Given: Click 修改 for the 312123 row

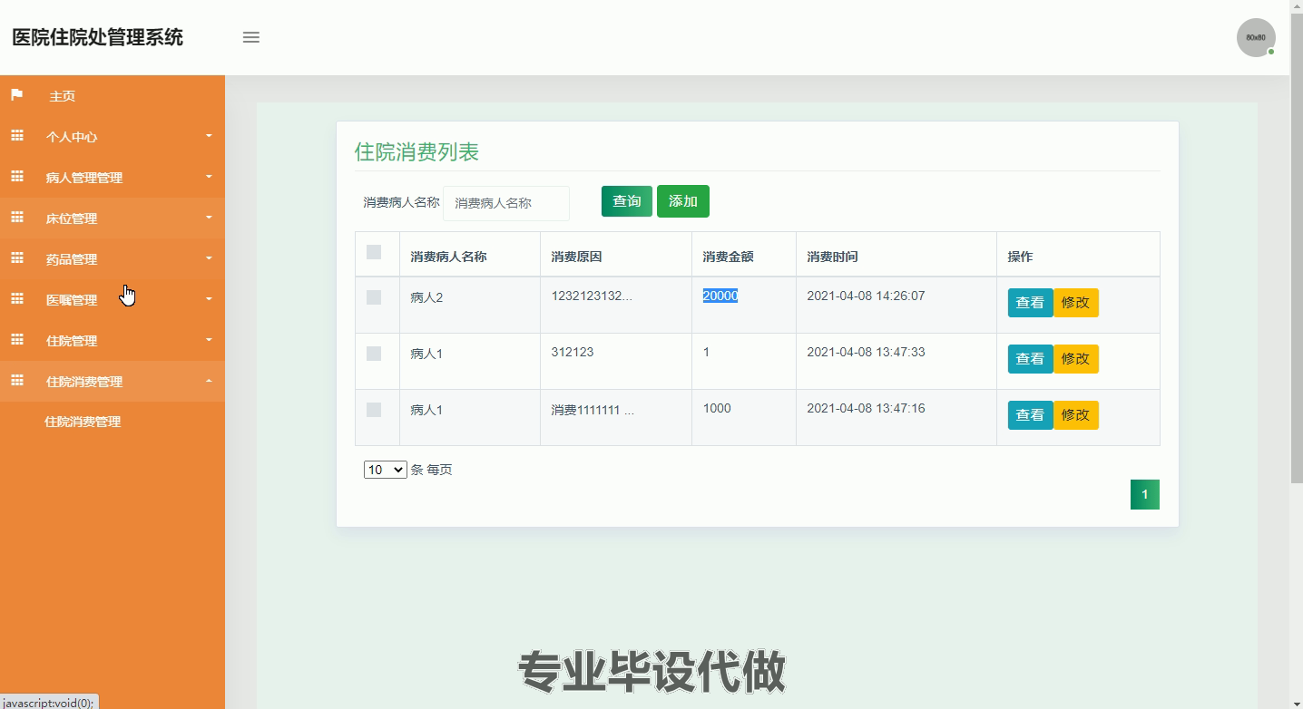Looking at the screenshot, I should tap(1075, 359).
